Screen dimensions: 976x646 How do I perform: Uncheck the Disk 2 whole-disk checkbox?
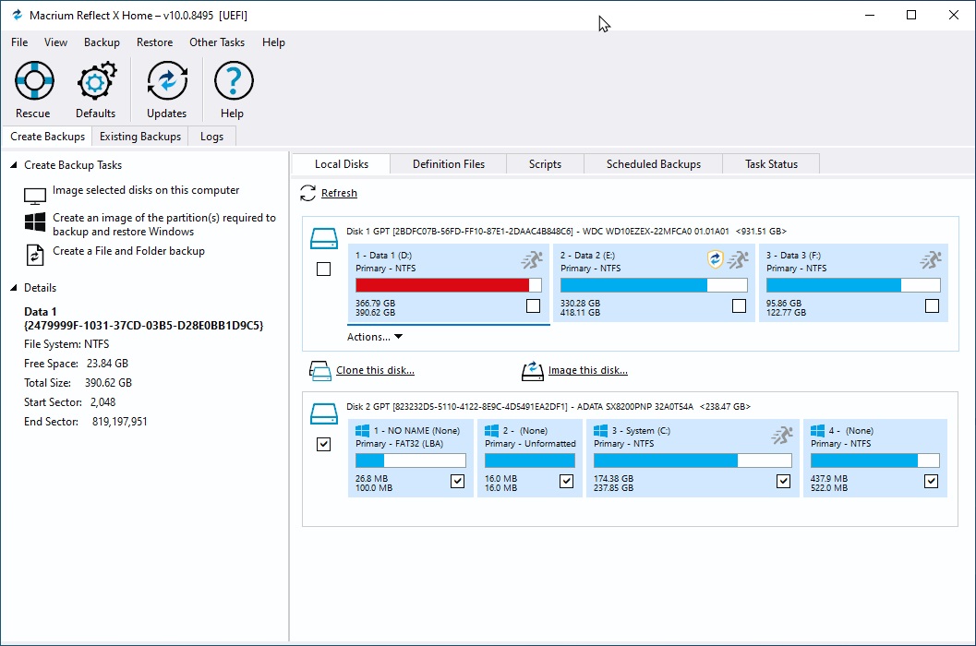(324, 445)
